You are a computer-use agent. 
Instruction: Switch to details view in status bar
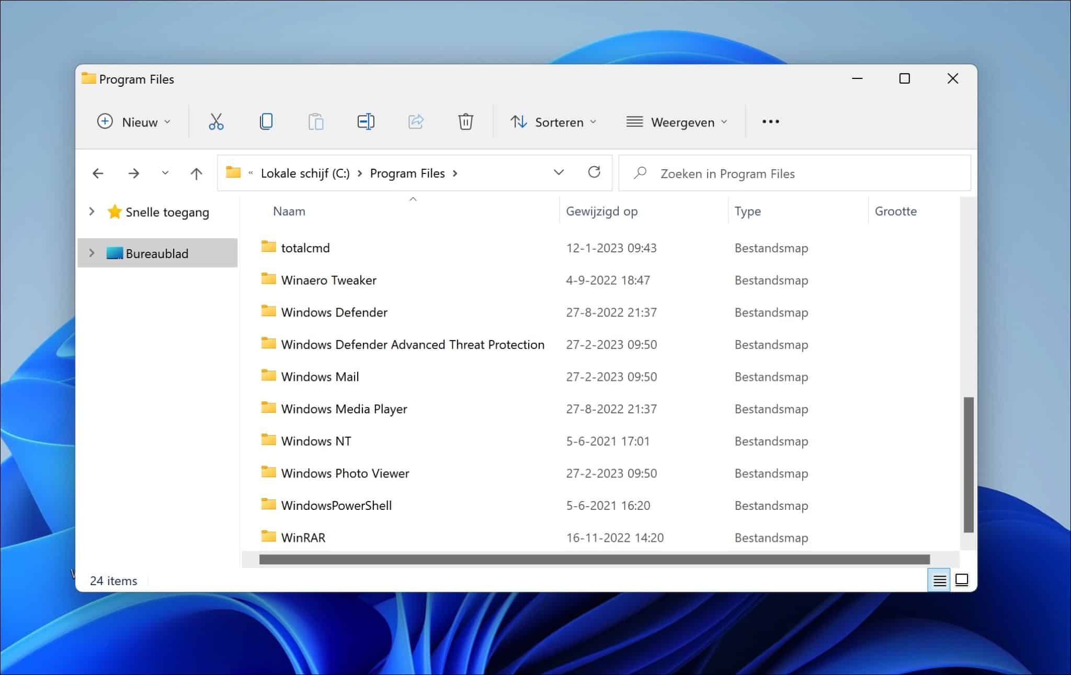point(939,580)
